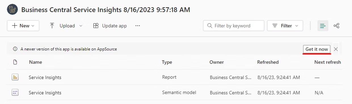Click the info icon in notification banner
The width and height of the screenshot is (352, 104).
point(15,49)
